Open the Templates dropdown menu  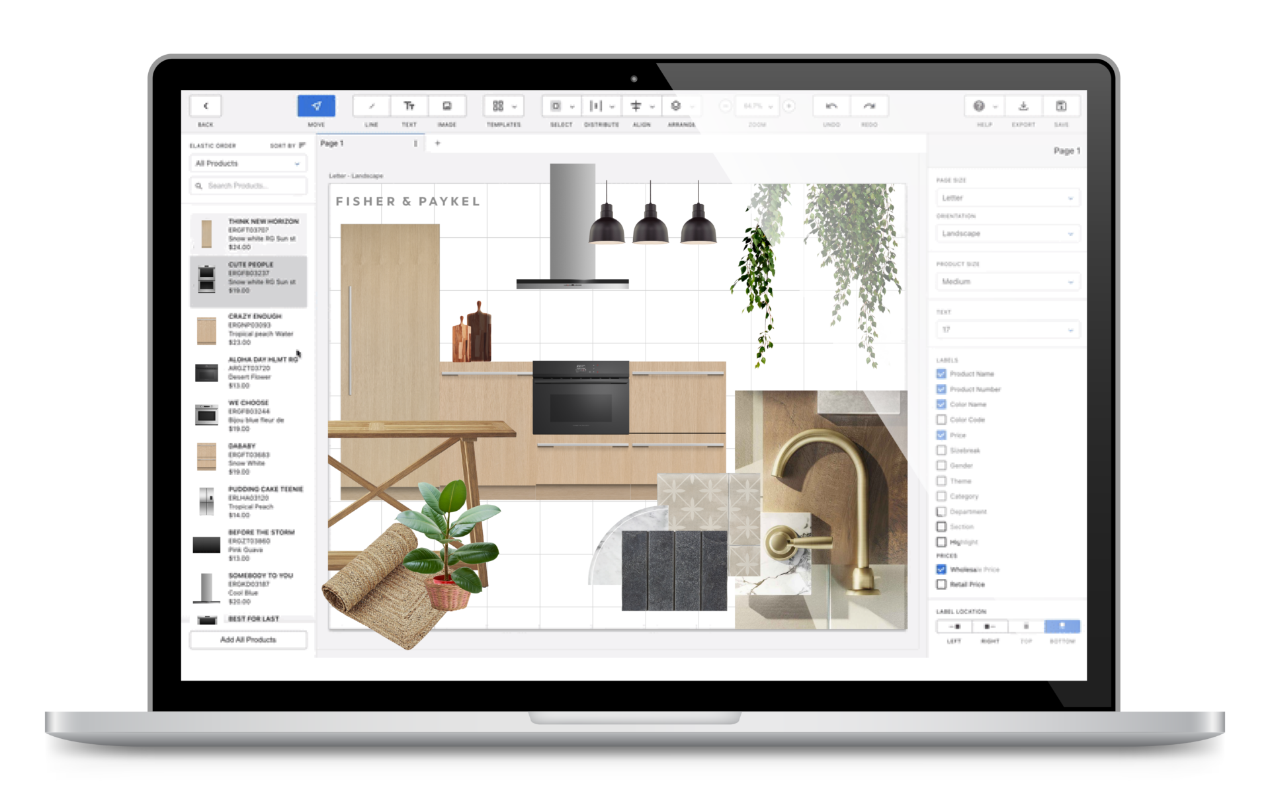coord(503,106)
